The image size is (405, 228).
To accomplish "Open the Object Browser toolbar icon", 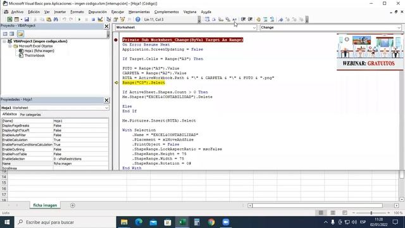I will (x=122, y=20).
